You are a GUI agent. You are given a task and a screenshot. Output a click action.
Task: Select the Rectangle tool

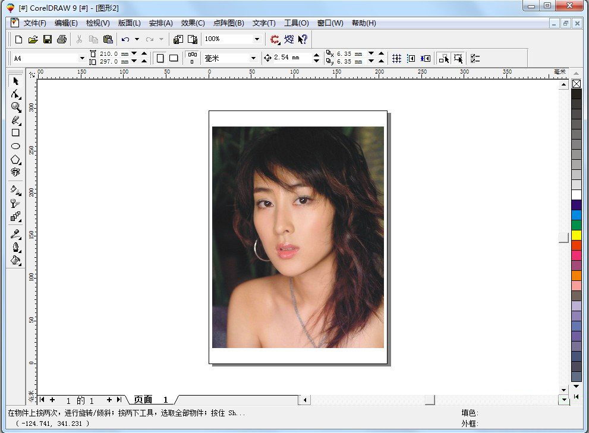point(15,133)
